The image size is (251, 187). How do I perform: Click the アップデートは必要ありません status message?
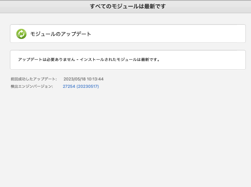(x=89, y=60)
